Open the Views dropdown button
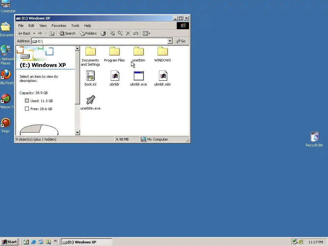The height and width of the screenshot is (246, 328). click(x=146, y=33)
